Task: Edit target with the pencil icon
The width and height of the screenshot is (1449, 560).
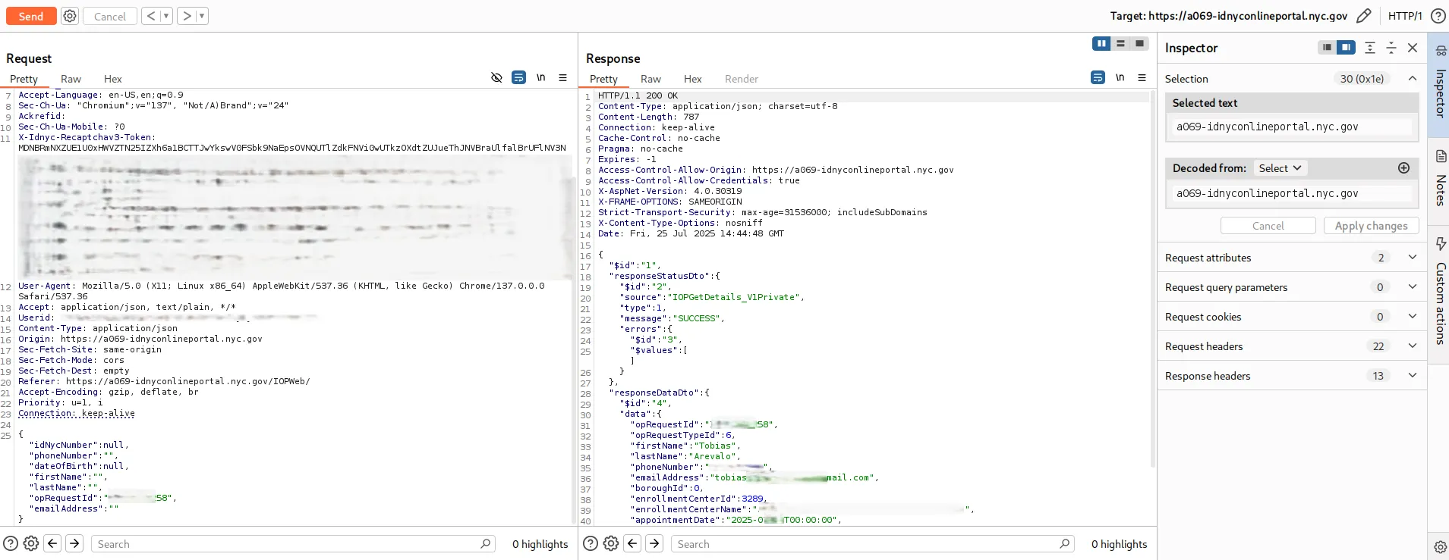Action: [1364, 16]
